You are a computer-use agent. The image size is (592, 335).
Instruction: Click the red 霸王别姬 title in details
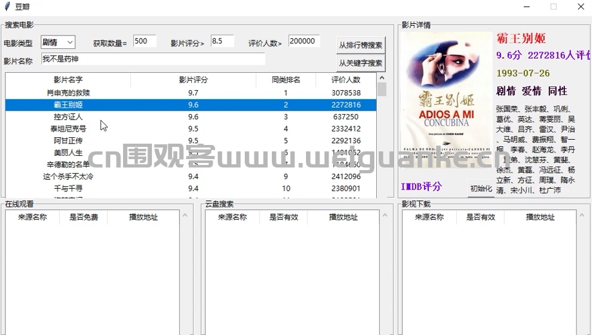pos(521,39)
